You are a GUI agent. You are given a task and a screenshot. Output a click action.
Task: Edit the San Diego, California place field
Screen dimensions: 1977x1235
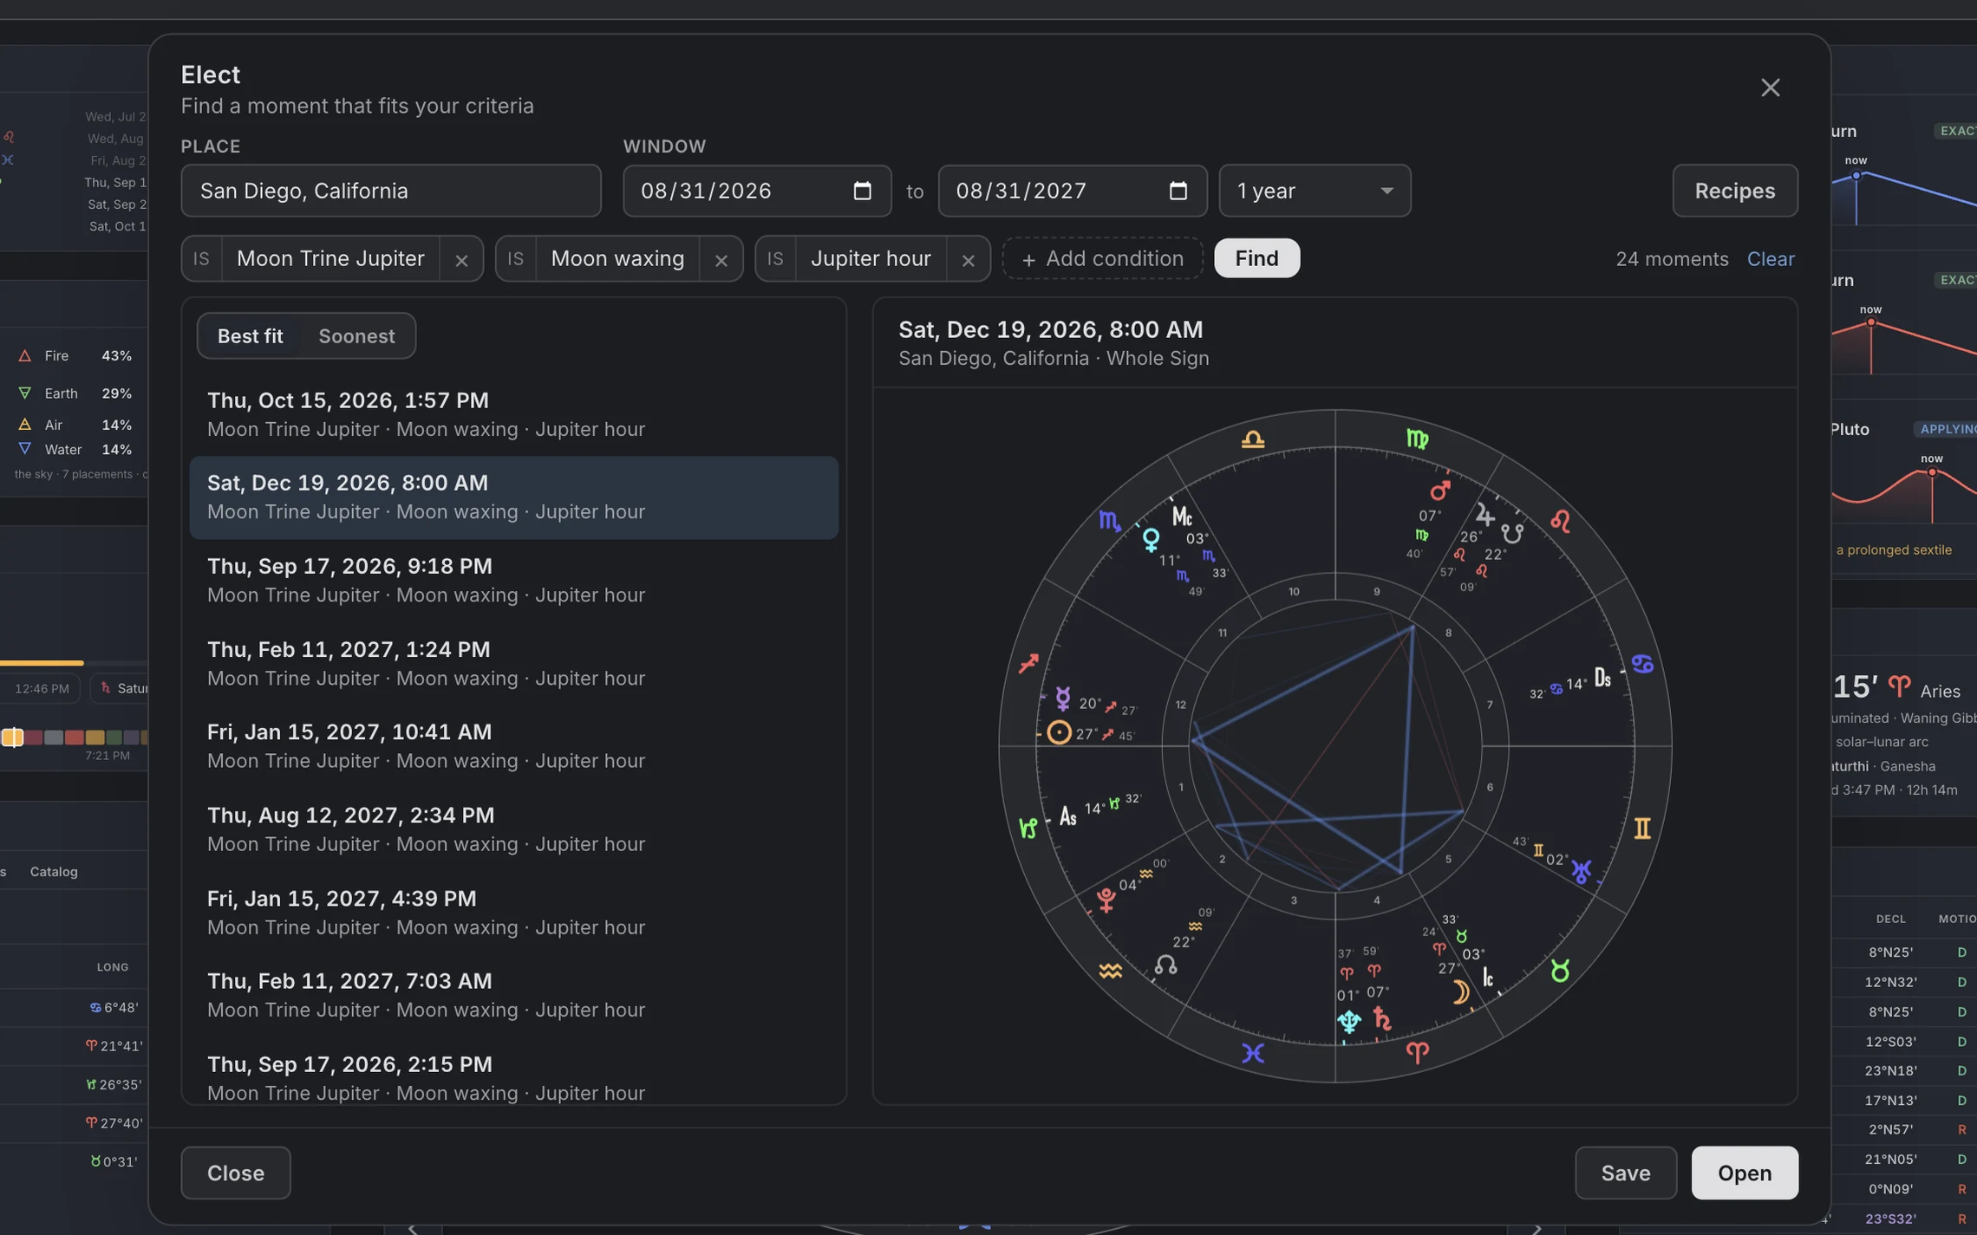pyautogui.click(x=391, y=191)
